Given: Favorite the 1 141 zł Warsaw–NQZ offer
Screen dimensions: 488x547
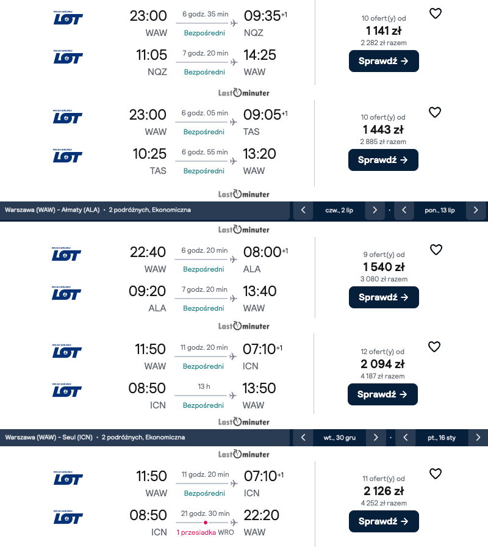Looking at the screenshot, I should pyautogui.click(x=435, y=13).
